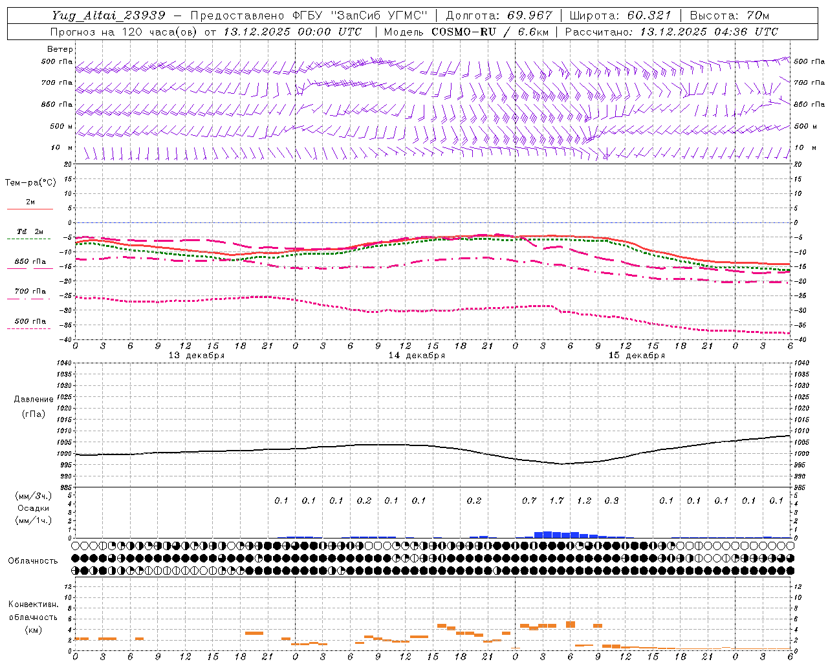This screenshot has width=828, height=662.
Task: Click the Ветер panel label
Action: point(60,49)
